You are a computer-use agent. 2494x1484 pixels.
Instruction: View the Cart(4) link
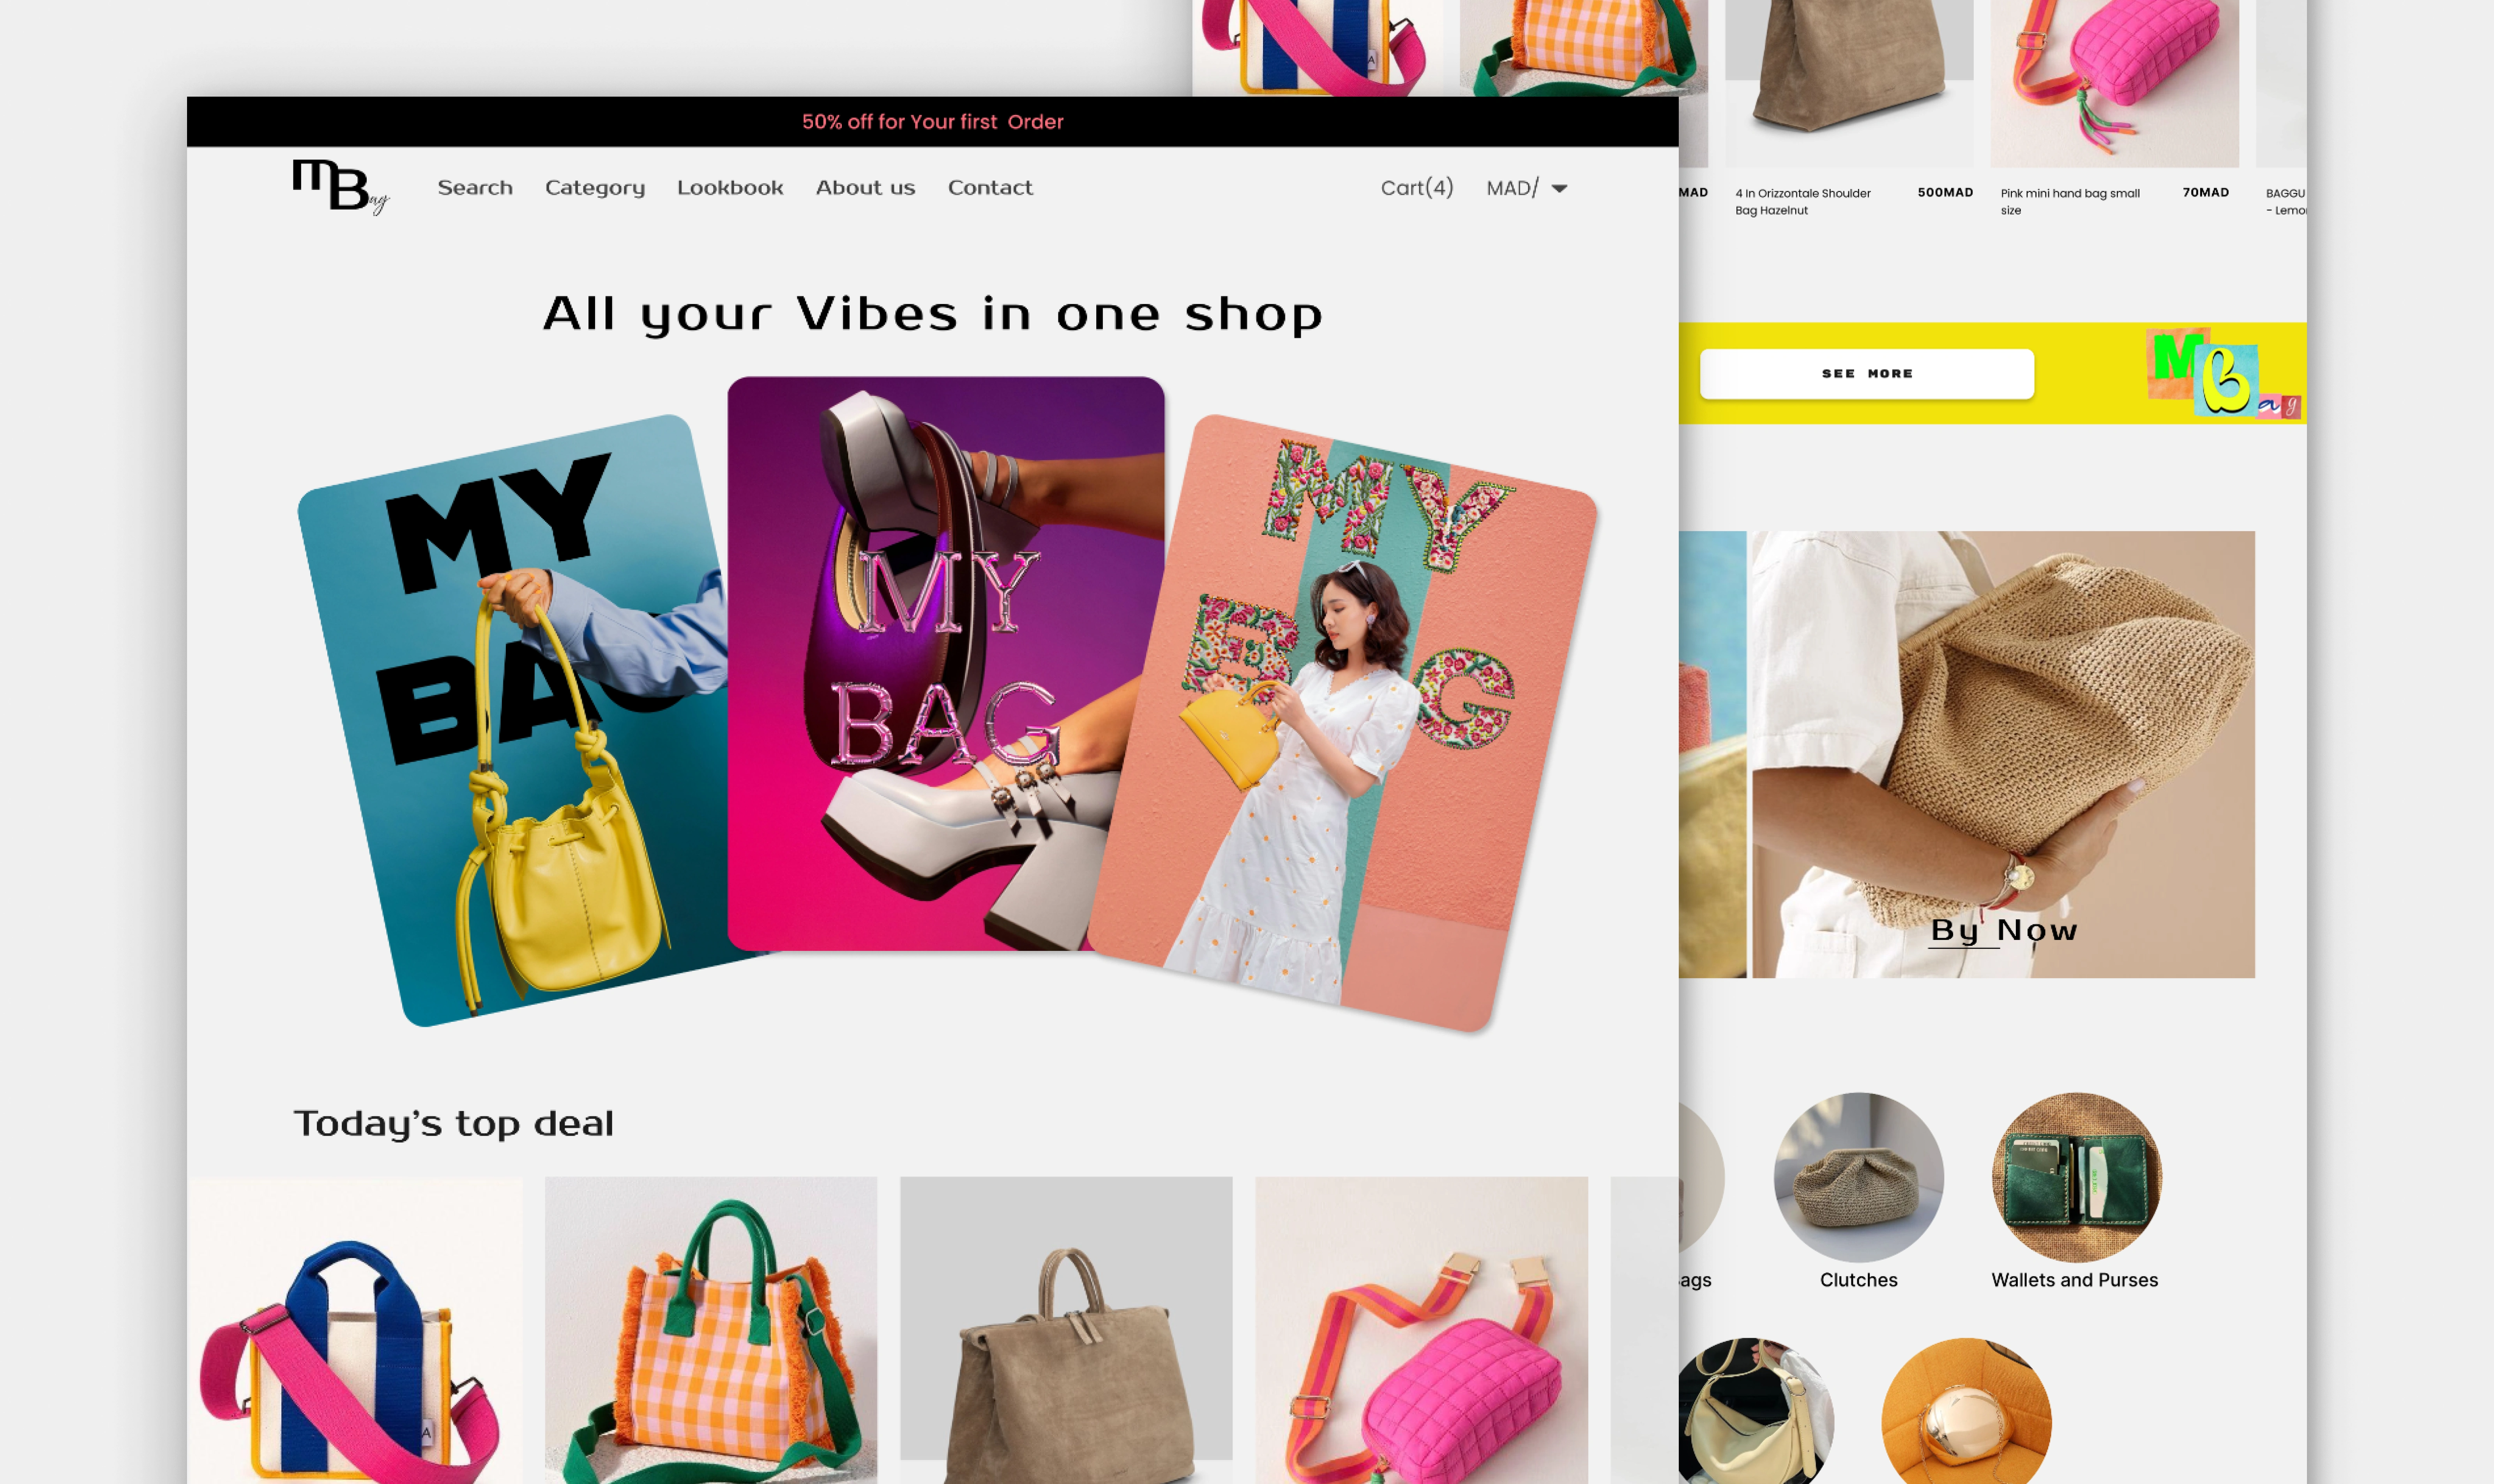(x=1417, y=187)
